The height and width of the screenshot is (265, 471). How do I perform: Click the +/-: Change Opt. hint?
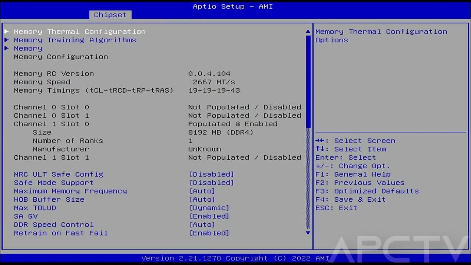(353, 166)
